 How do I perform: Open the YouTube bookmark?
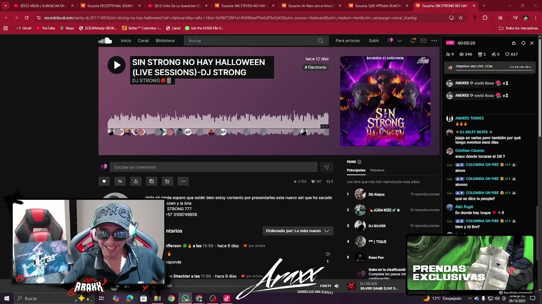tap(45, 28)
